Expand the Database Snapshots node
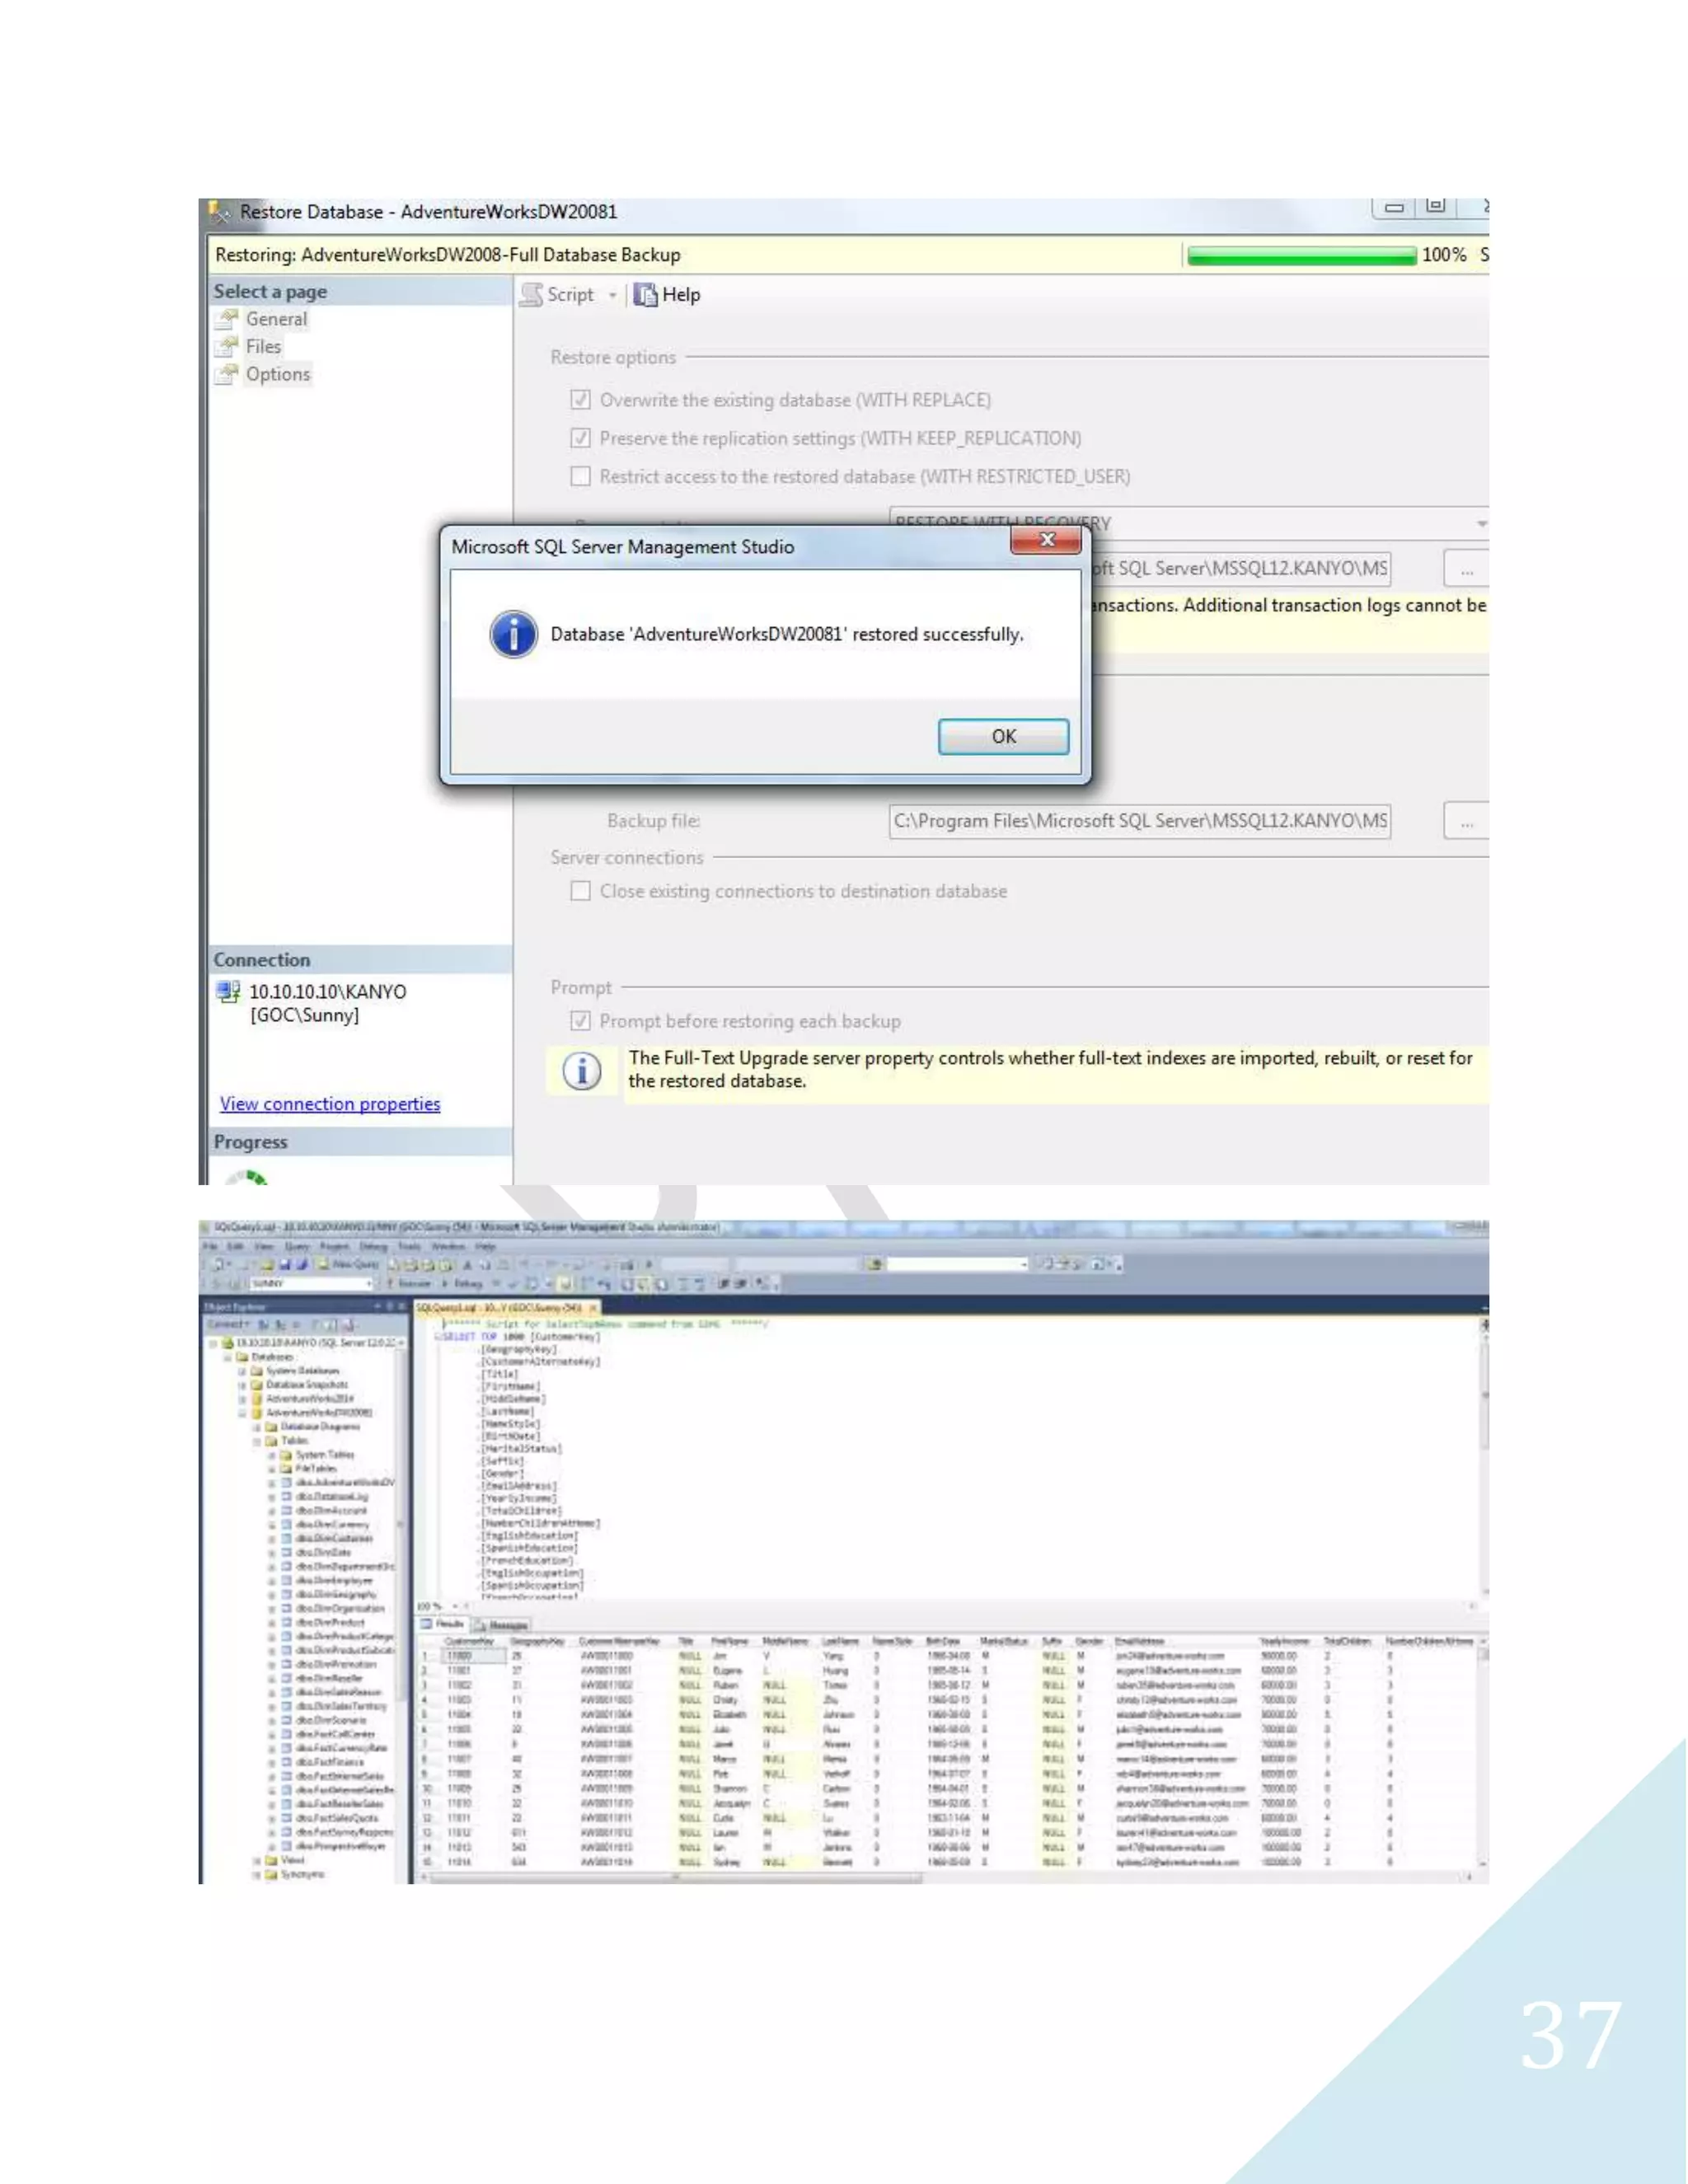This screenshot has width=1688, height=2184. [242, 1385]
